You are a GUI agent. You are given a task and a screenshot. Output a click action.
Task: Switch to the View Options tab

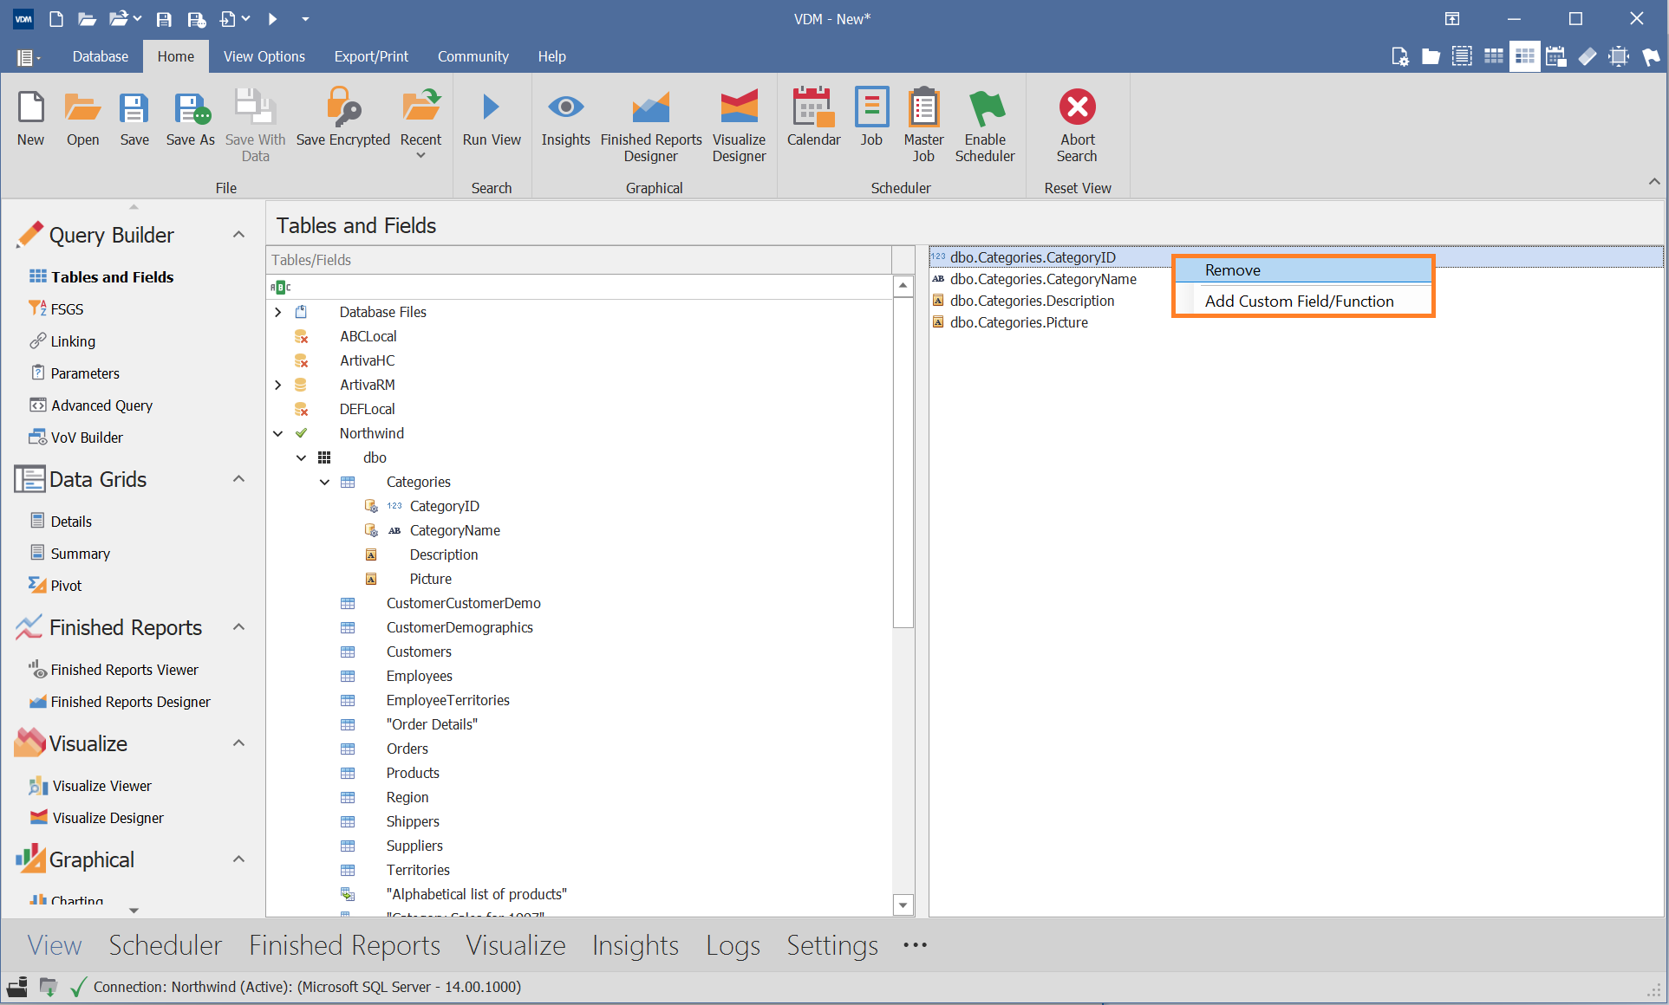coord(264,56)
